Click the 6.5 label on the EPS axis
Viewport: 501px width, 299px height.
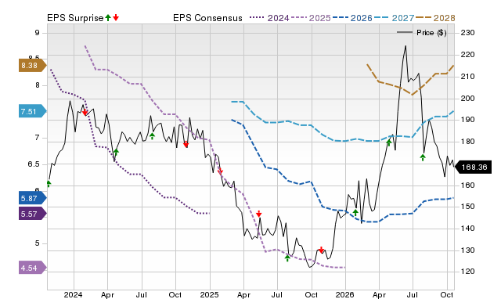(34, 164)
